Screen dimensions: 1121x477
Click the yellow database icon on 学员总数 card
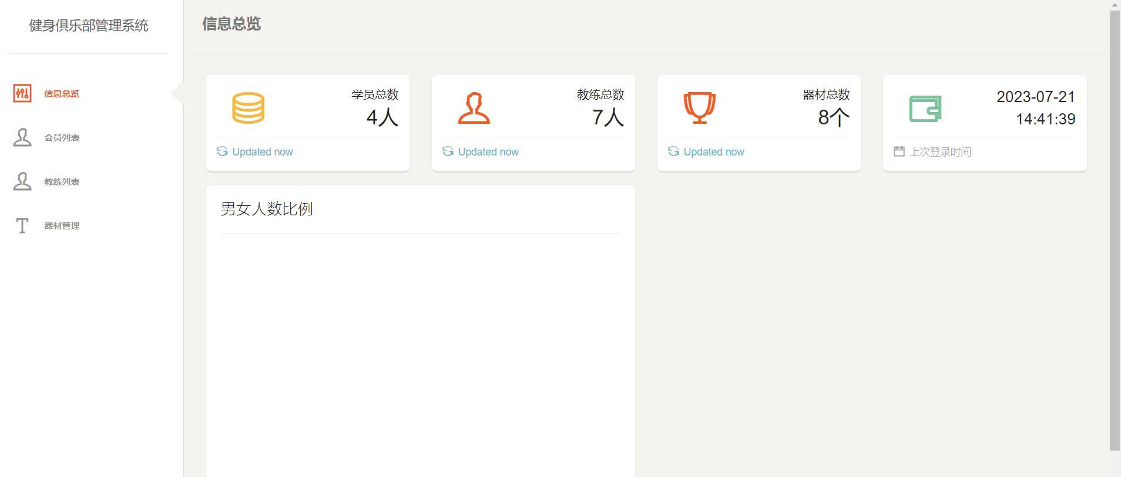tap(249, 108)
